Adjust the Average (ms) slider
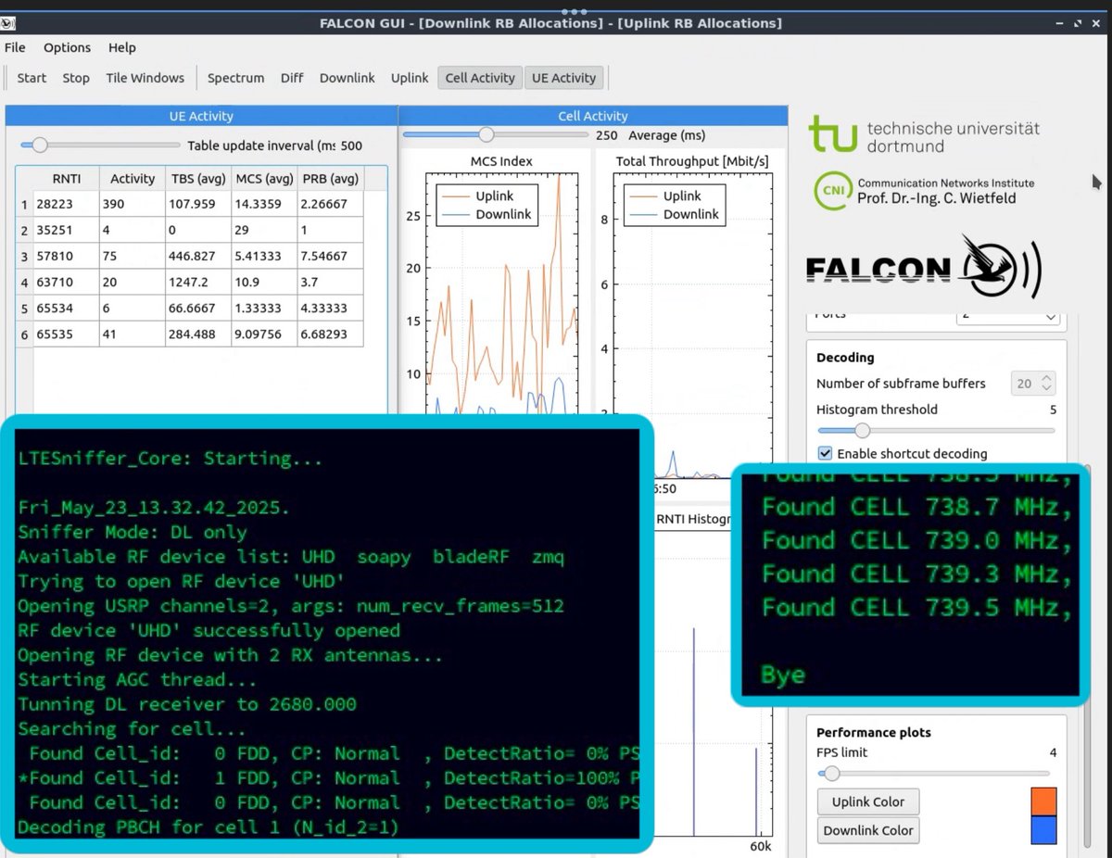 click(496, 135)
